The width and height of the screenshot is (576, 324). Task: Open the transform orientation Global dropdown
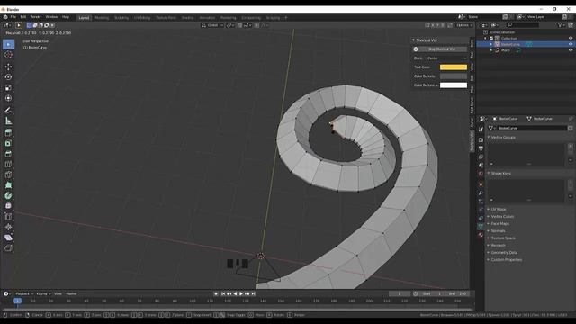click(212, 25)
